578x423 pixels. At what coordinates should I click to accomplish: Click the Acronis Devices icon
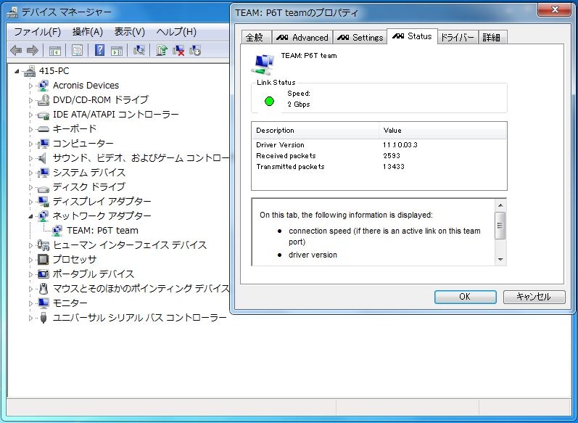point(43,86)
